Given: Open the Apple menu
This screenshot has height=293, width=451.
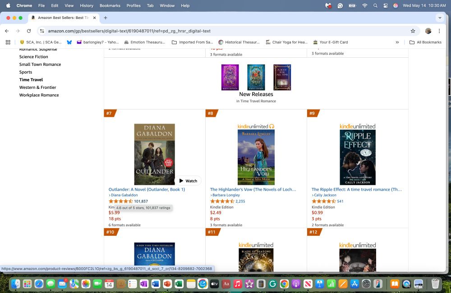Looking at the screenshot, I should 8,5.
